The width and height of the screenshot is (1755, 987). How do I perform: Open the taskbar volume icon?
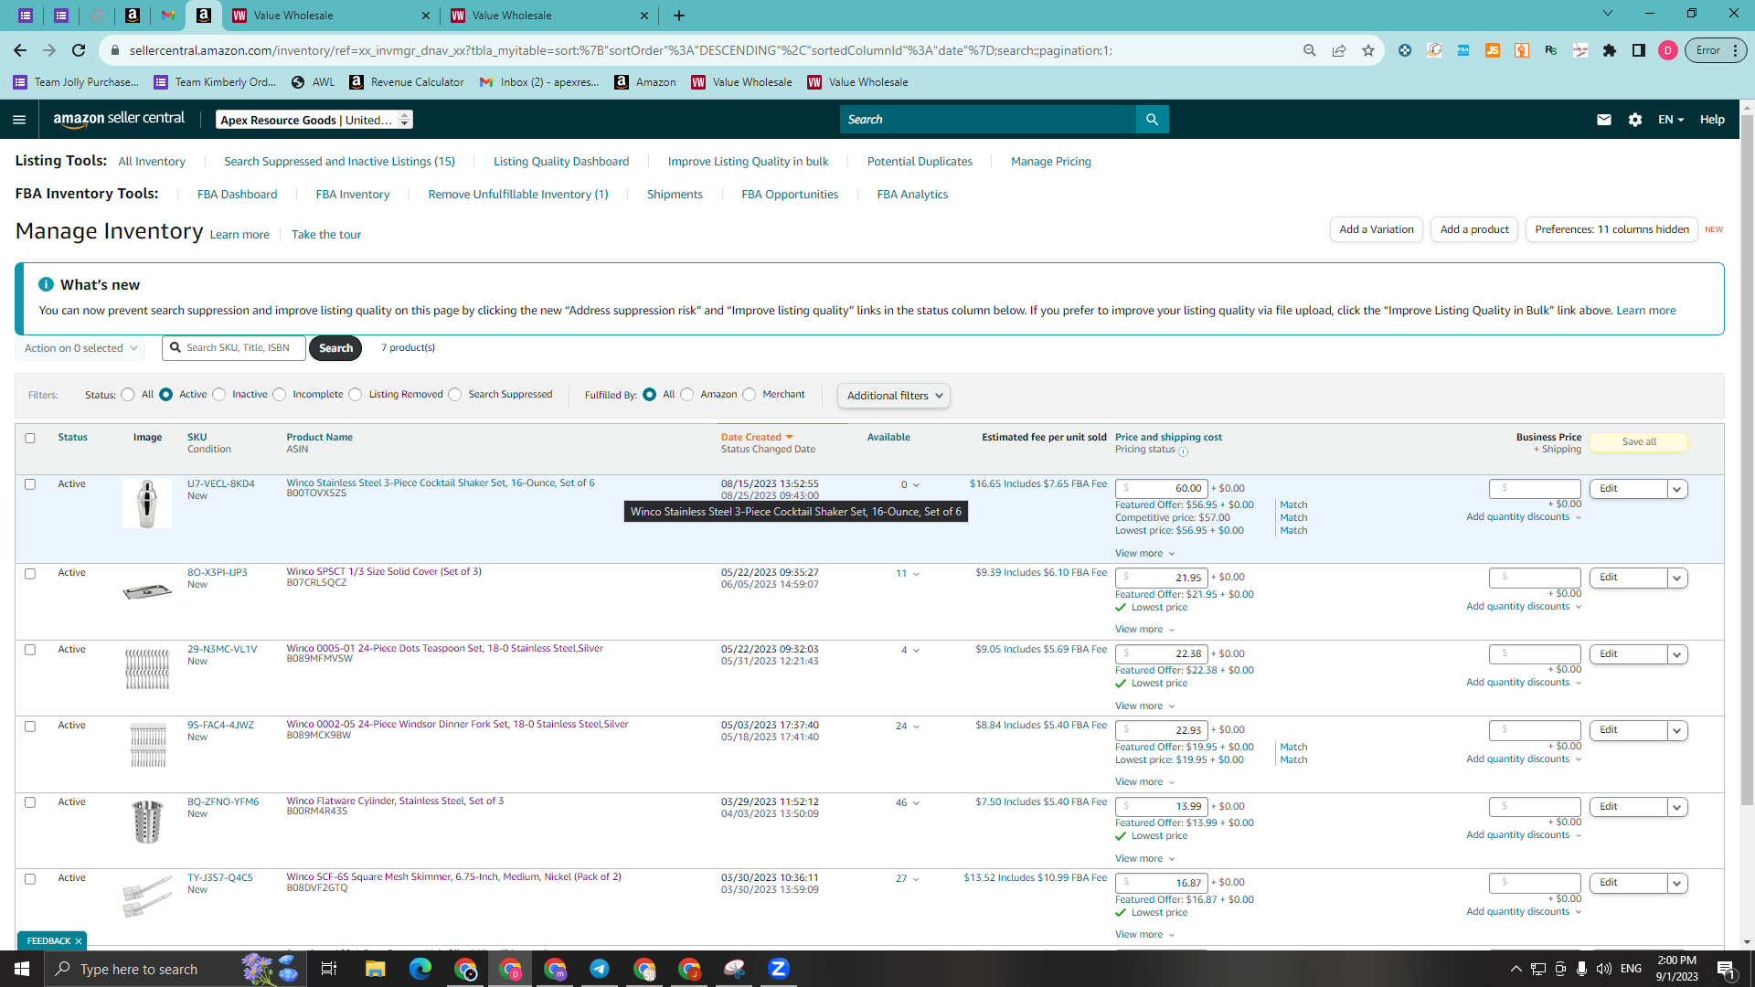click(1603, 969)
